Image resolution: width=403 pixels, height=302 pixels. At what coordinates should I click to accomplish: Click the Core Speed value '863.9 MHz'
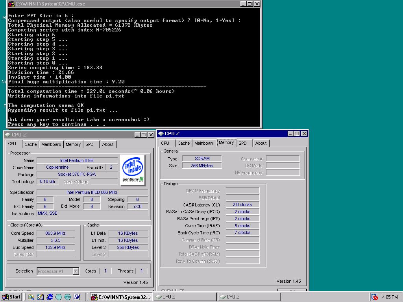click(56, 233)
